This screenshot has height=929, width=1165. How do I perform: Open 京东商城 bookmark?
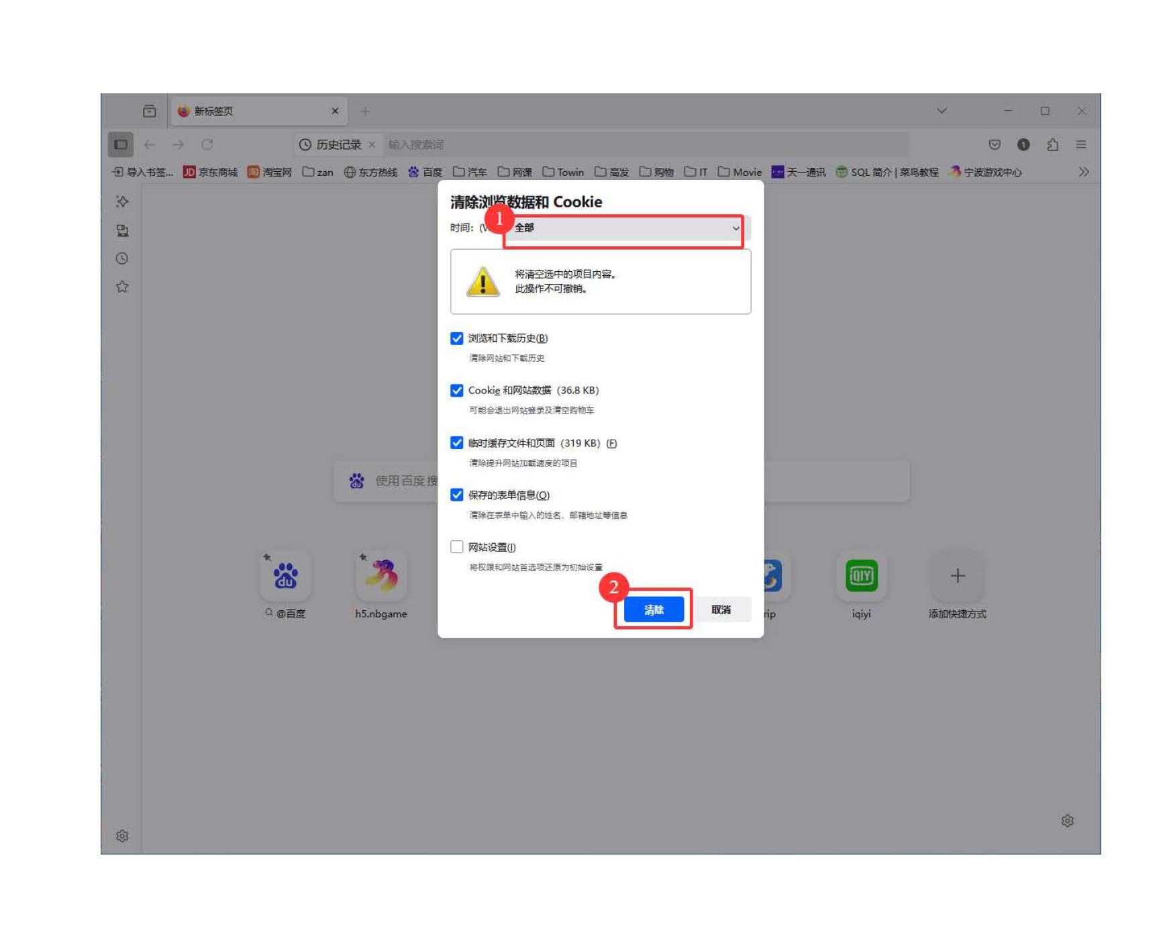pyautogui.click(x=210, y=172)
